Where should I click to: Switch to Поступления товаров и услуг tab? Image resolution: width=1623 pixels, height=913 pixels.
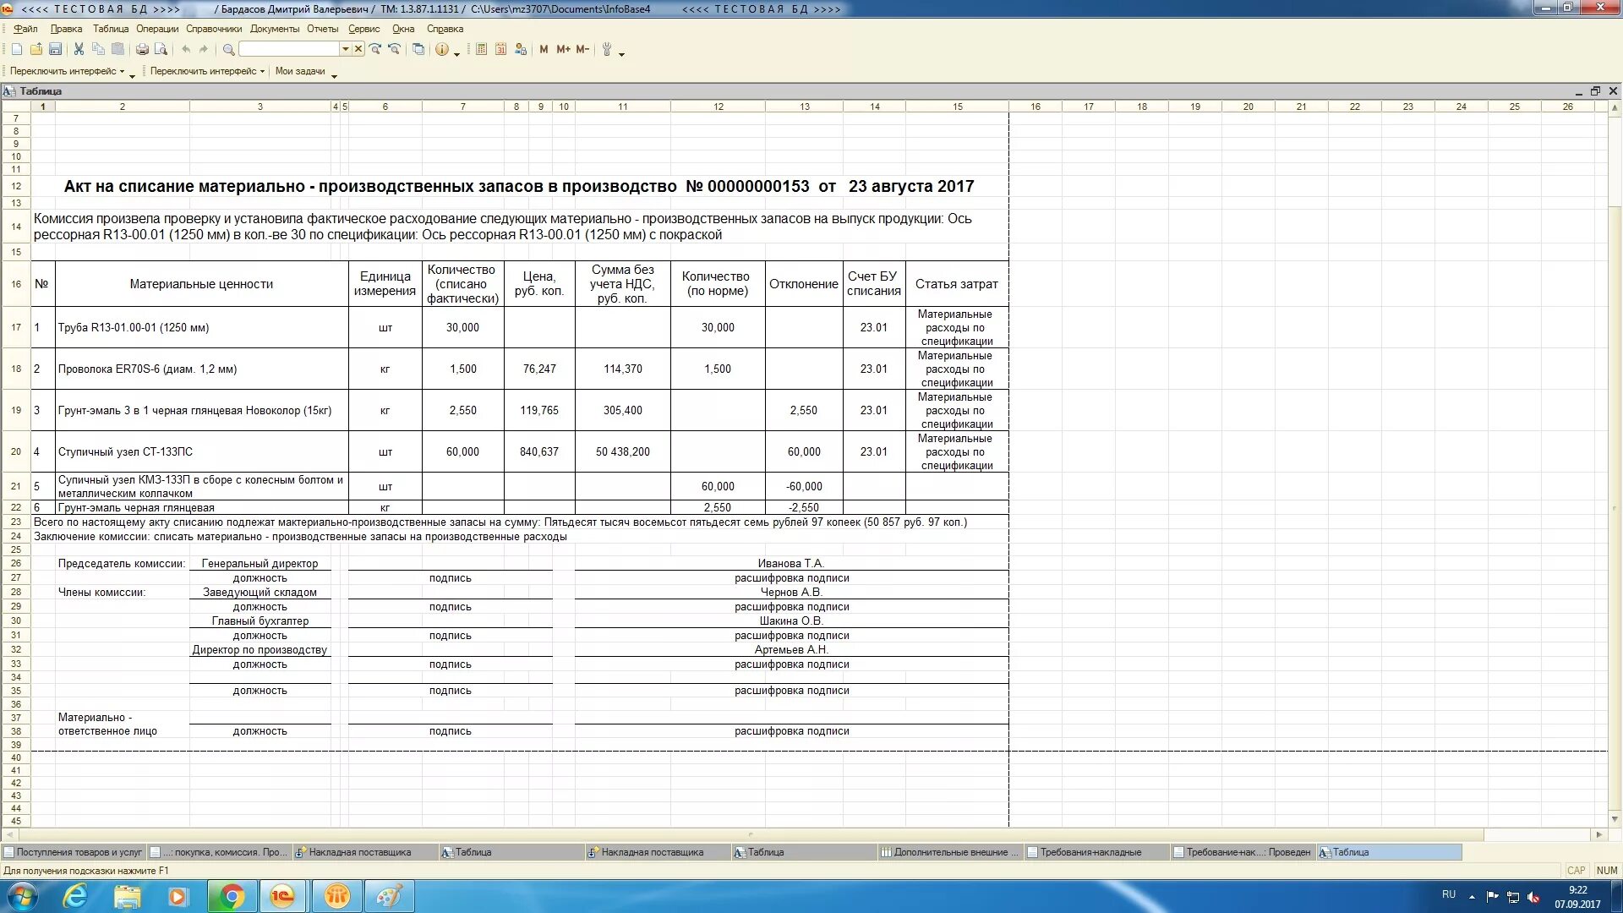74,852
